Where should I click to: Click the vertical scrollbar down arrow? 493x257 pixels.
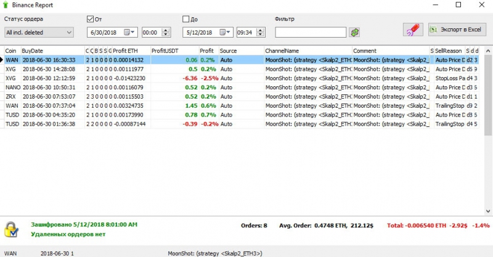click(488, 211)
